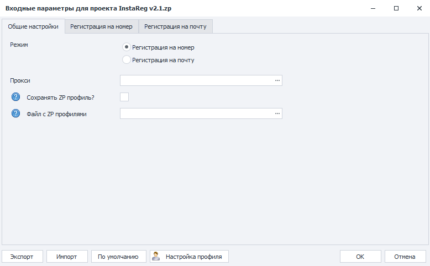This screenshot has height=266, width=430.
Task: Confirm with the OK button
Action: point(360,257)
